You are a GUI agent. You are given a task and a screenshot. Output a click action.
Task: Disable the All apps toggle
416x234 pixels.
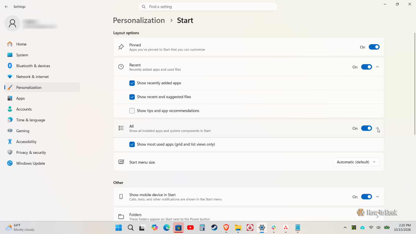tap(366, 128)
